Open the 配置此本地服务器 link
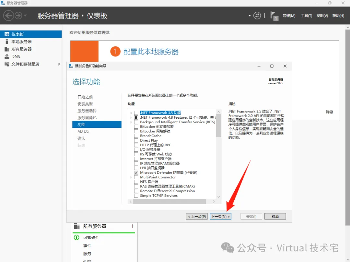The width and height of the screenshot is (350, 262). tap(151, 52)
